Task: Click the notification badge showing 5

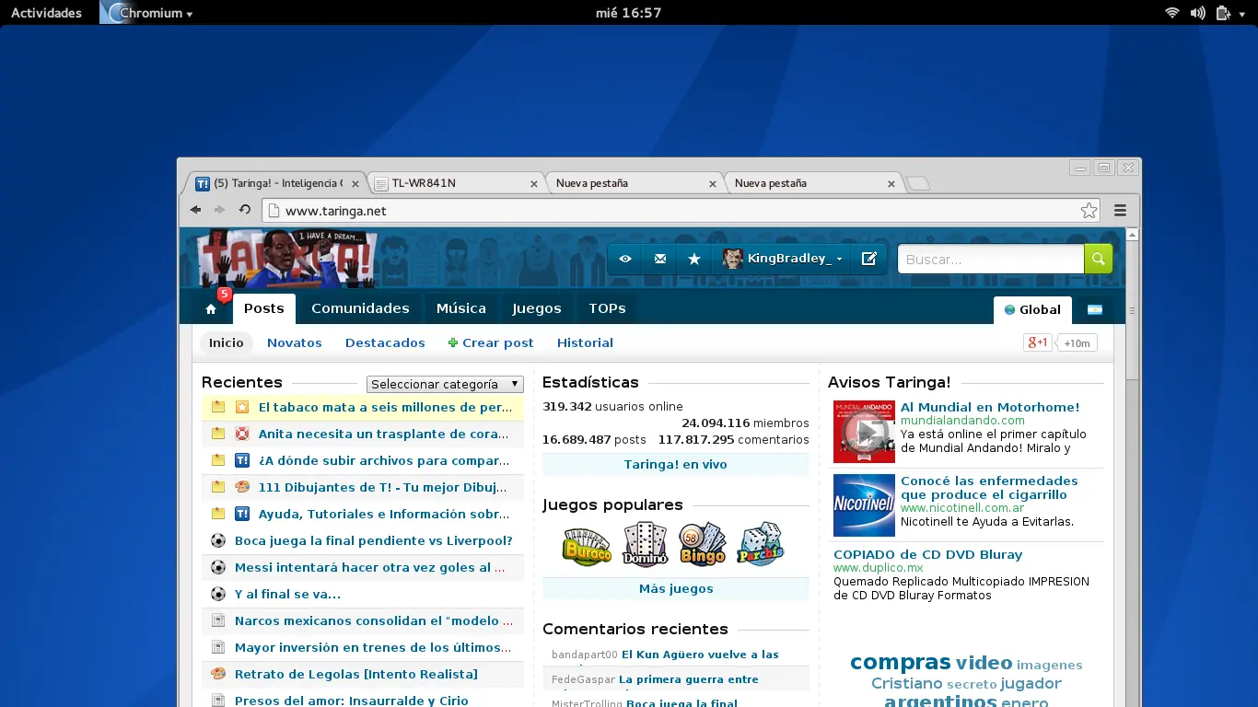Action: [224, 295]
